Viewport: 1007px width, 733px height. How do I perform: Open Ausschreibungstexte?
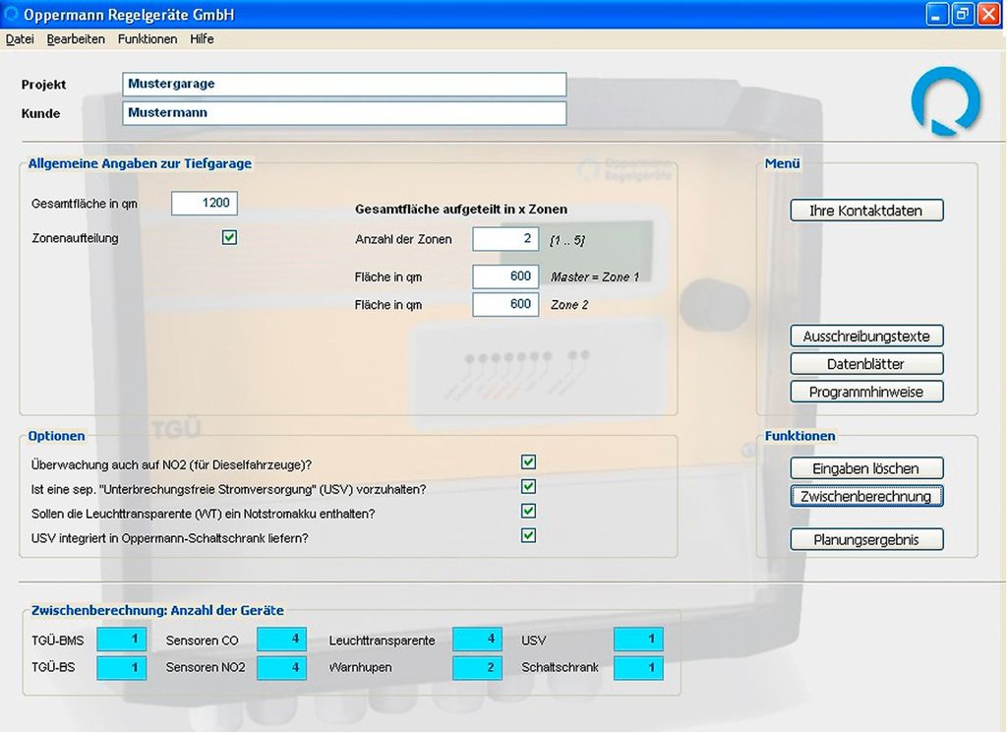[x=866, y=336]
